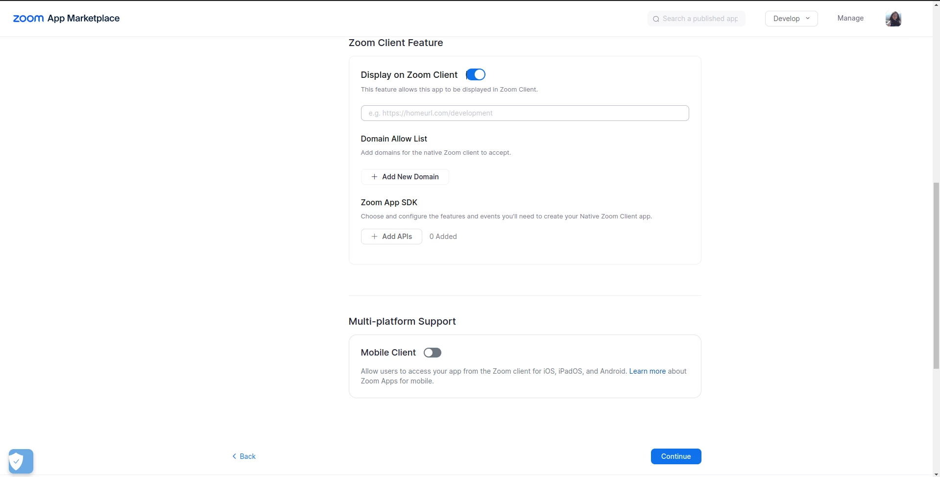Open the Manage menu
Image resolution: width=940 pixels, height=477 pixels.
pyautogui.click(x=850, y=18)
